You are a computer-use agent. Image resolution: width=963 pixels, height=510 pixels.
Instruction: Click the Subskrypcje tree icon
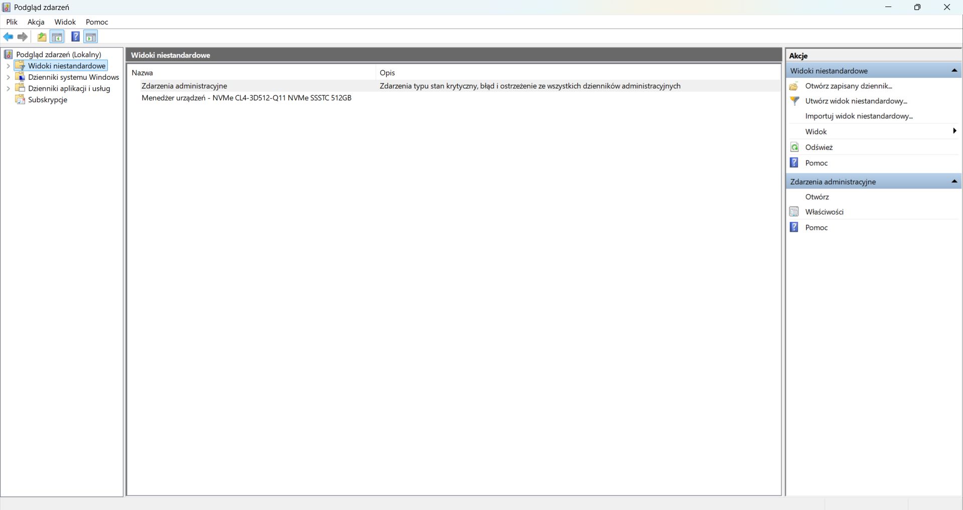[x=20, y=99]
